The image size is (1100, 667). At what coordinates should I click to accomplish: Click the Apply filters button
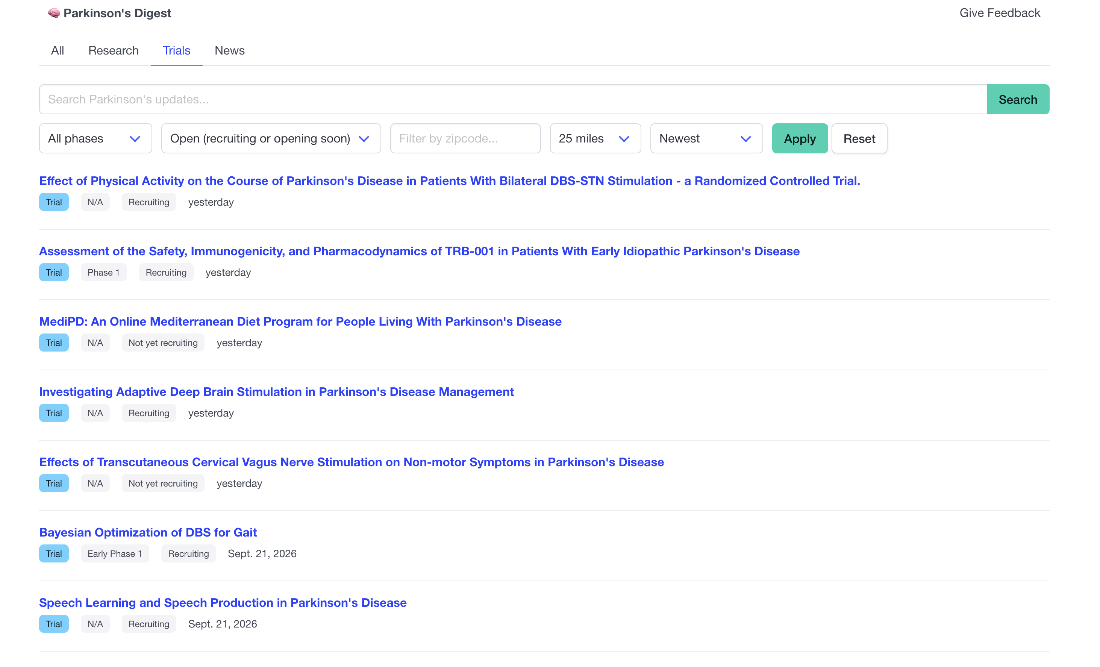pos(800,138)
